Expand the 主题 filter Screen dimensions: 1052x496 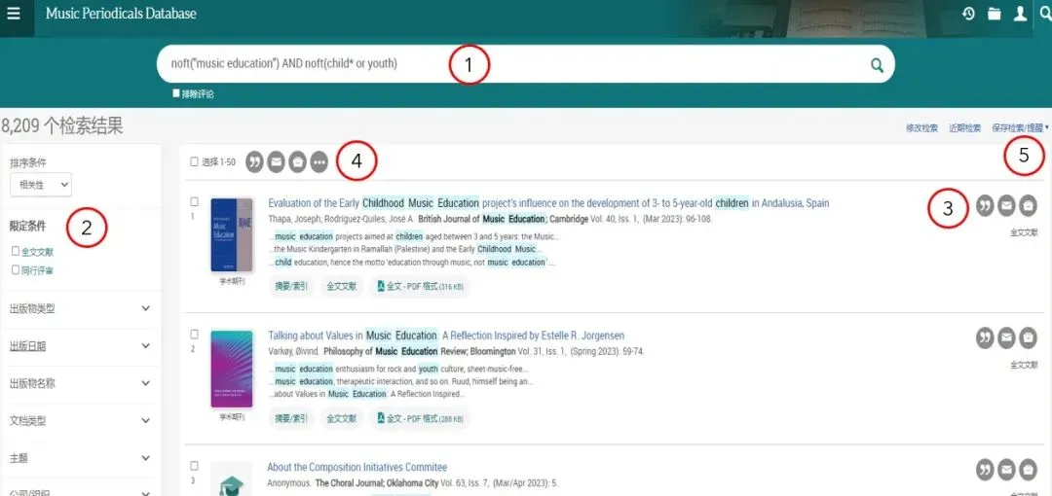tap(81, 458)
